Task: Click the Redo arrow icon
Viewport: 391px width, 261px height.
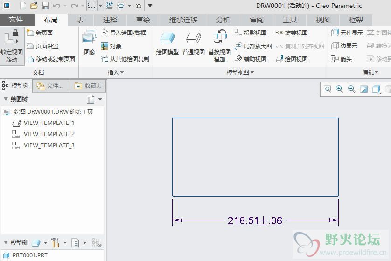Action: tap(74, 6)
